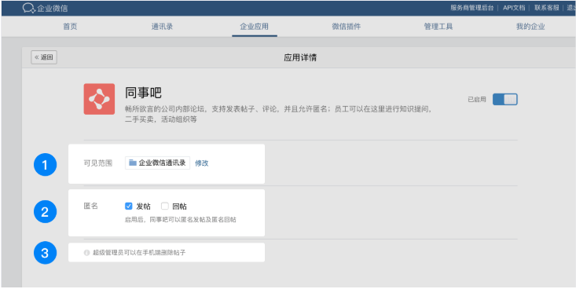Viewport: 576px width, 289px height.
Task: Click the 修改 link for visible range
Action: click(202, 163)
